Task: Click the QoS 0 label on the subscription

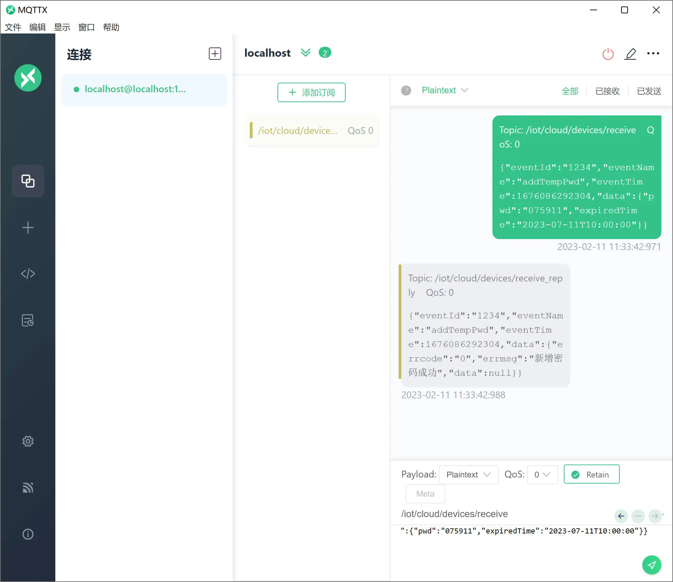Action: 360,130
